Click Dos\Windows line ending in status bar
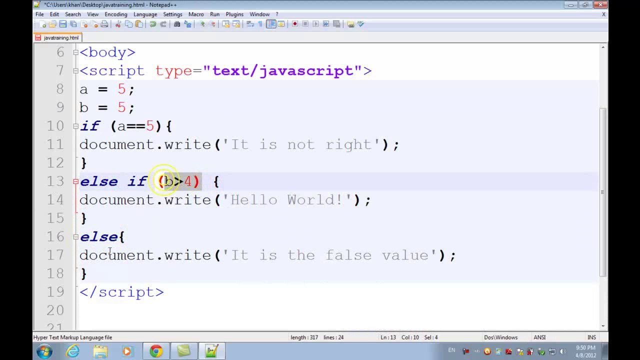The height and width of the screenshot is (360, 640). pos(500,337)
